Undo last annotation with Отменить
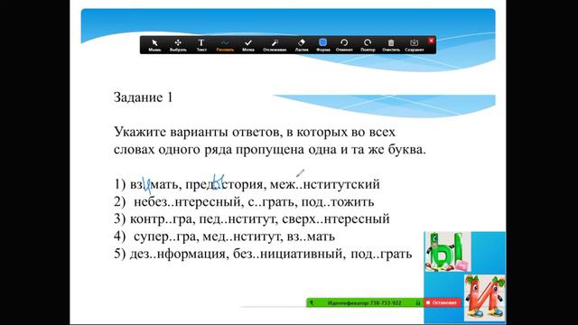 pyautogui.click(x=344, y=45)
